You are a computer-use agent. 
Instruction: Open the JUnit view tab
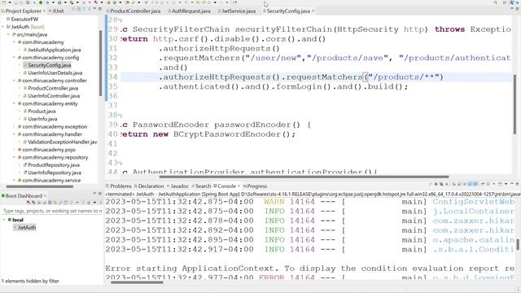point(56,11)
